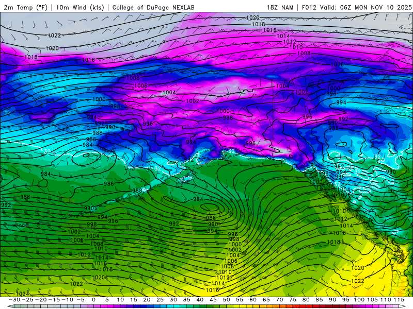Click the 5 degree color scale label
413x309 pixels.
coord(107,300)
